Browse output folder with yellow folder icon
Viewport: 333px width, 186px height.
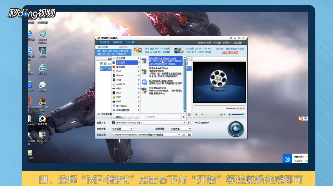tap(184, 135)
